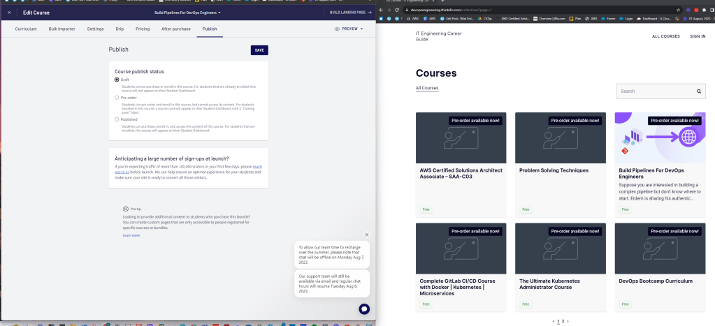Select the Pre-order publish status
Viewport: 715px width, 326px height.
click(117, 98)
